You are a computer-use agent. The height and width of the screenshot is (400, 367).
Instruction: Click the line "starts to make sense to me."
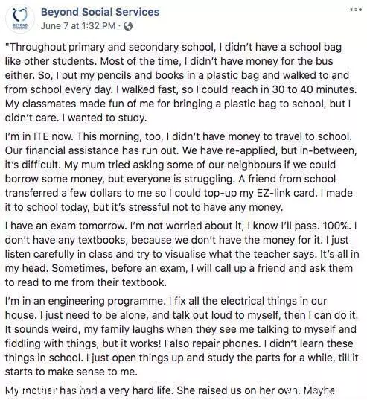71,372
